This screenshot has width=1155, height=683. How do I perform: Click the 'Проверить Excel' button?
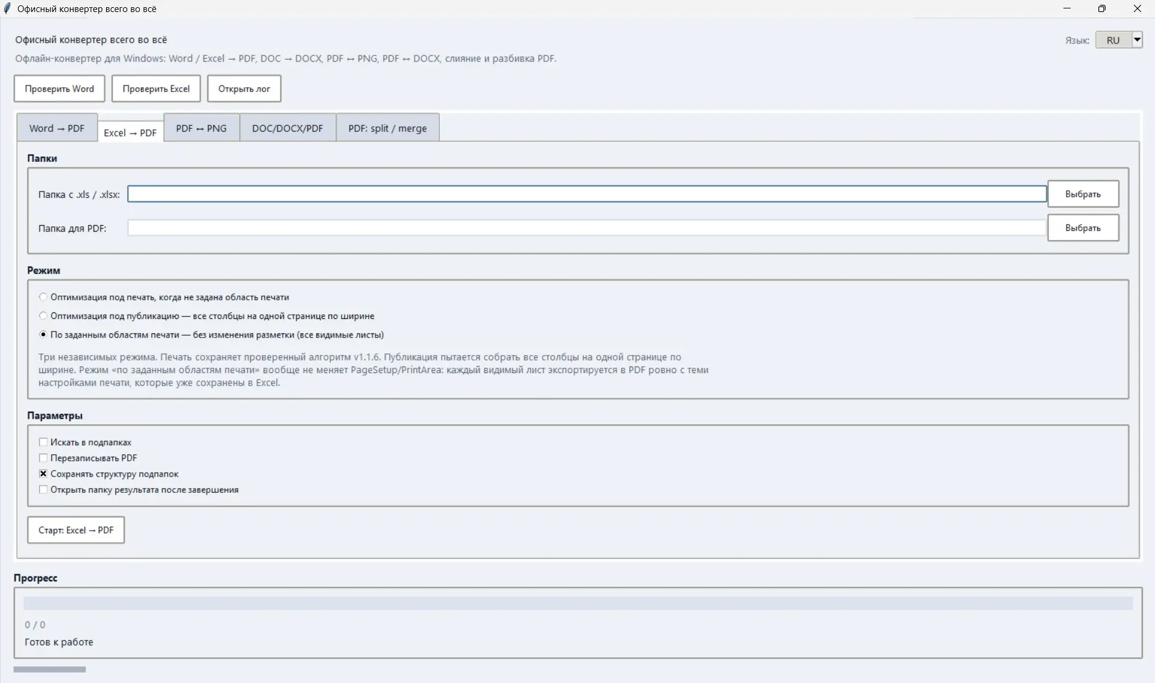coord(156,88)
